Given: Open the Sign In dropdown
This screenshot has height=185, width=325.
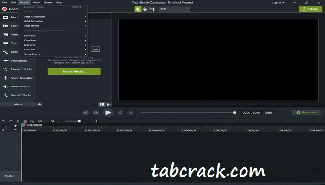Looking at the screenshot, I should pos(278,3).
